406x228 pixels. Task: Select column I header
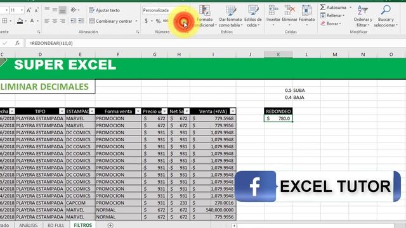coord(213,54)
